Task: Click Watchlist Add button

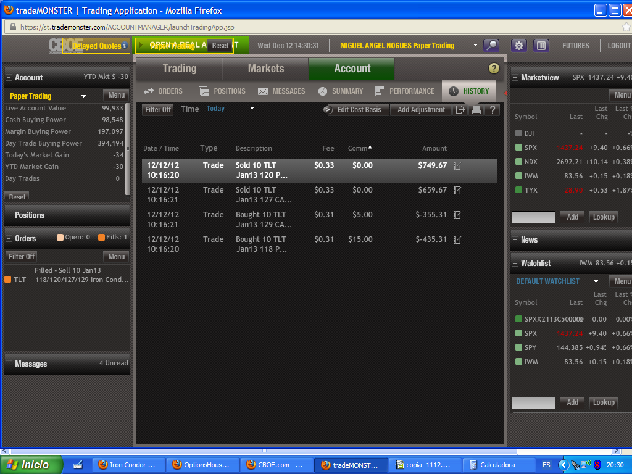Action: point(572,402)
